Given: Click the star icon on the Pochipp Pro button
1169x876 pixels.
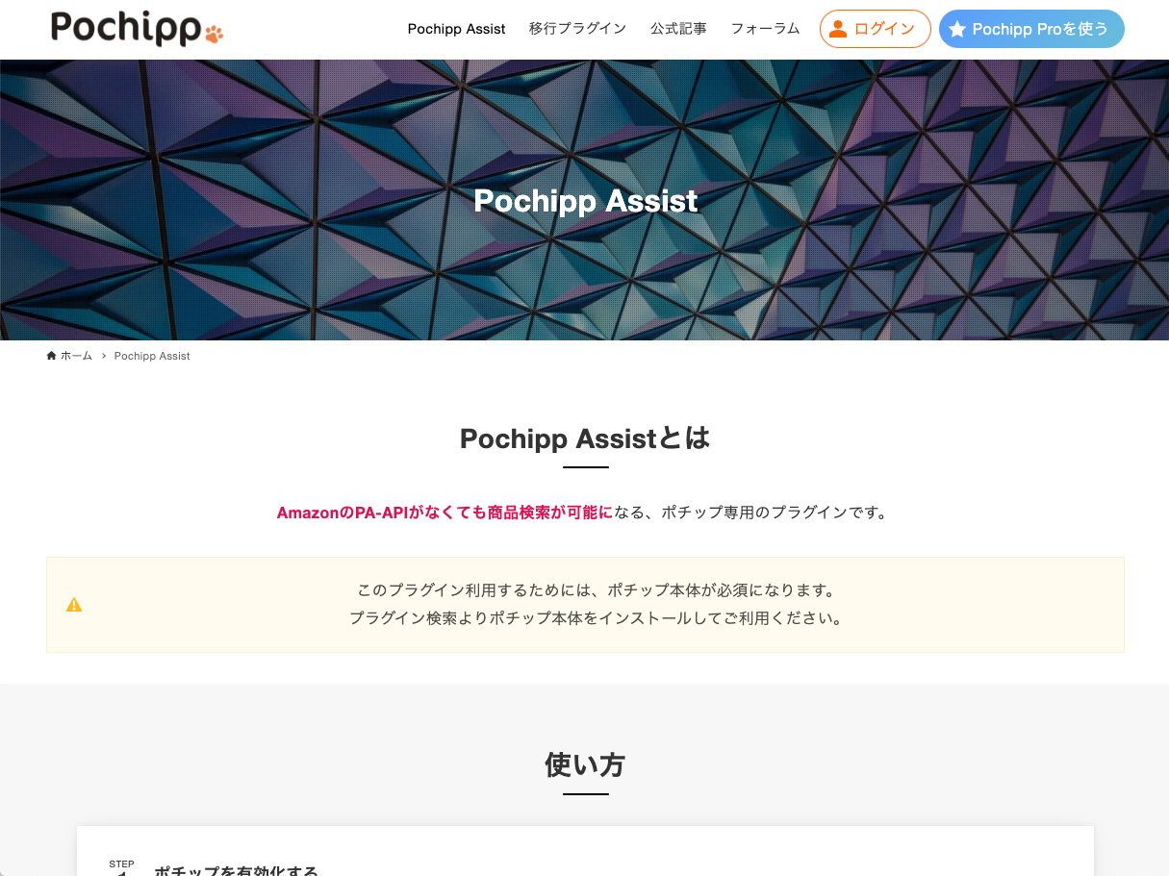Looking at the screenshot, I should pyautogui.click(x=955, y=29).
